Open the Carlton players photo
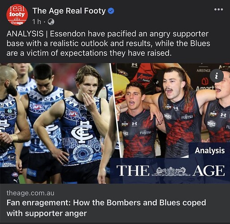 coord(55,123)
